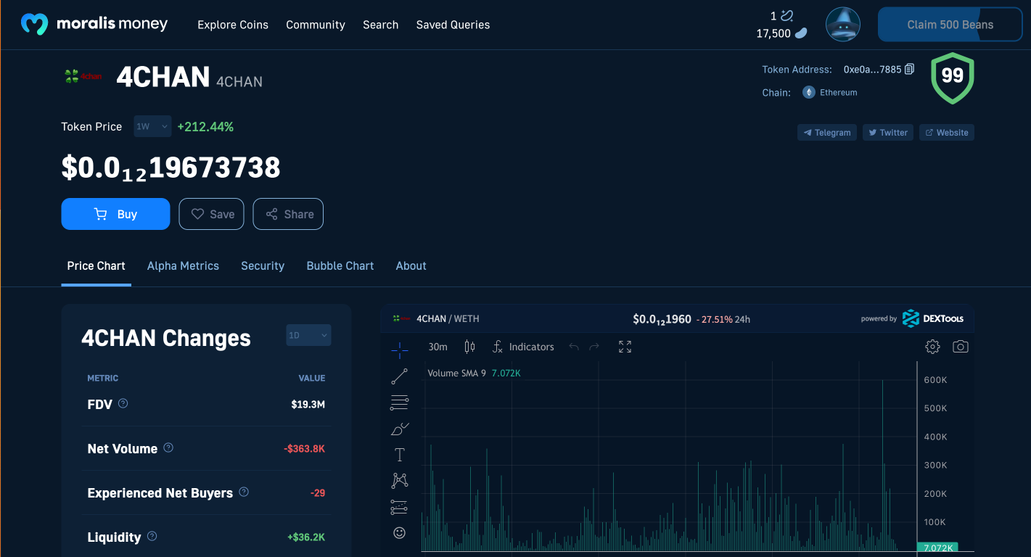Open the Search page

pos(381,25)
